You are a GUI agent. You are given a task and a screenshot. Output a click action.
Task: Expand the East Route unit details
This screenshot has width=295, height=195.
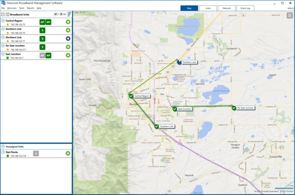pyautogui.click(x=3, y=152)
